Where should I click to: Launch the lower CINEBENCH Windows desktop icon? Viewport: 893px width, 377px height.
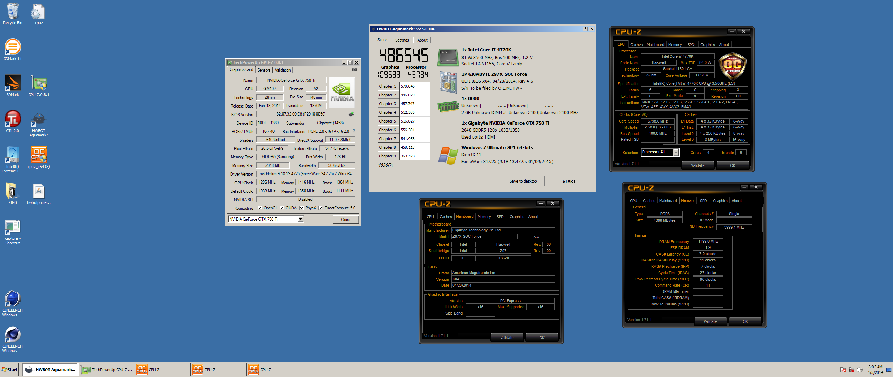pyautogui.click(x=13, y=340)
